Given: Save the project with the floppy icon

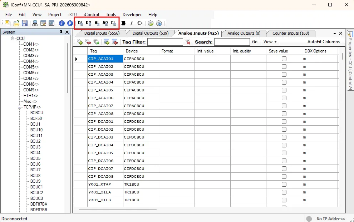Looking at the screenshot, I should (25, 23).
